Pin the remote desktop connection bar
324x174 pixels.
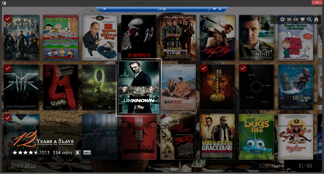(x=105, y=9)
